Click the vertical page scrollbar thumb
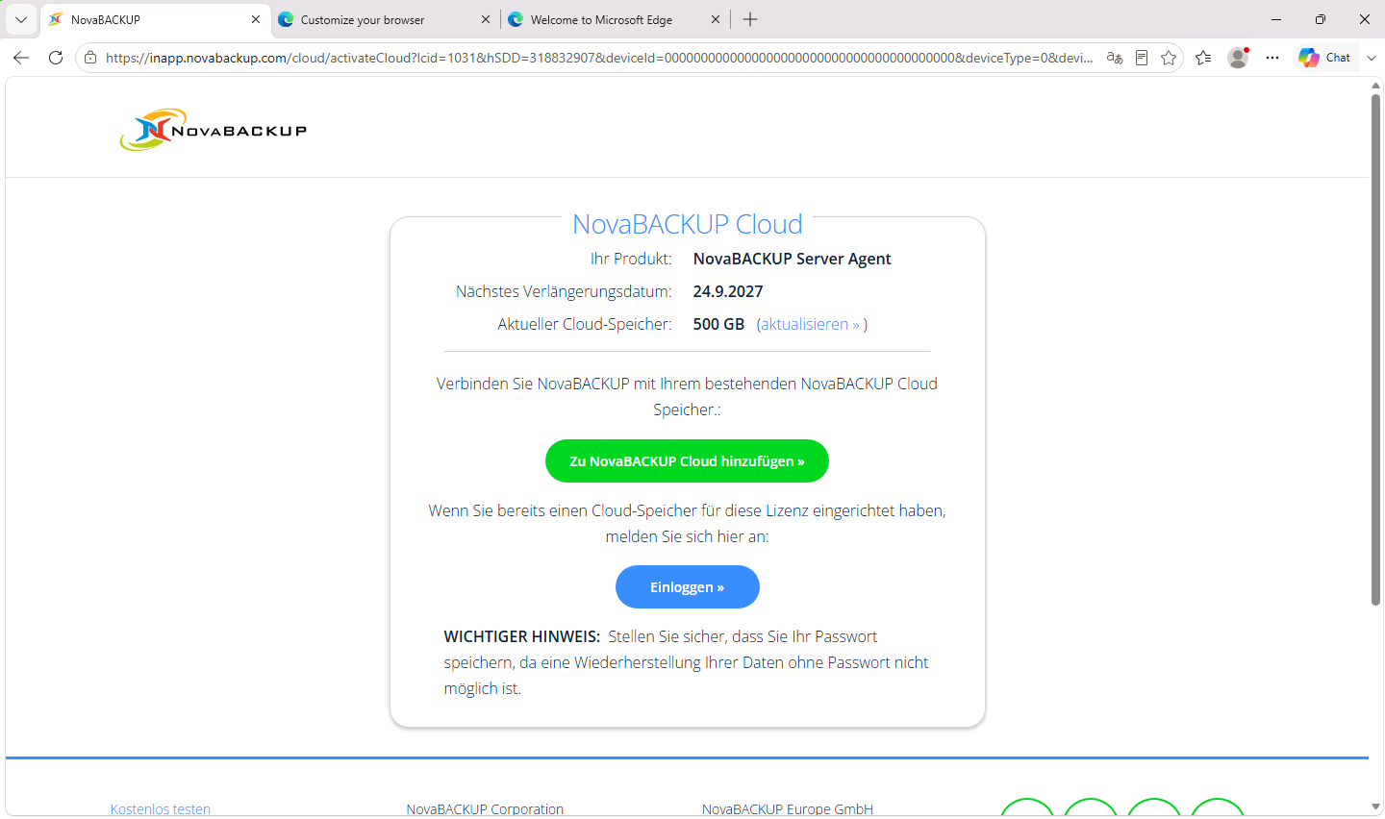Image resolution: width=1385 pixels, height=819 pixels. [x=1375, y=350]
